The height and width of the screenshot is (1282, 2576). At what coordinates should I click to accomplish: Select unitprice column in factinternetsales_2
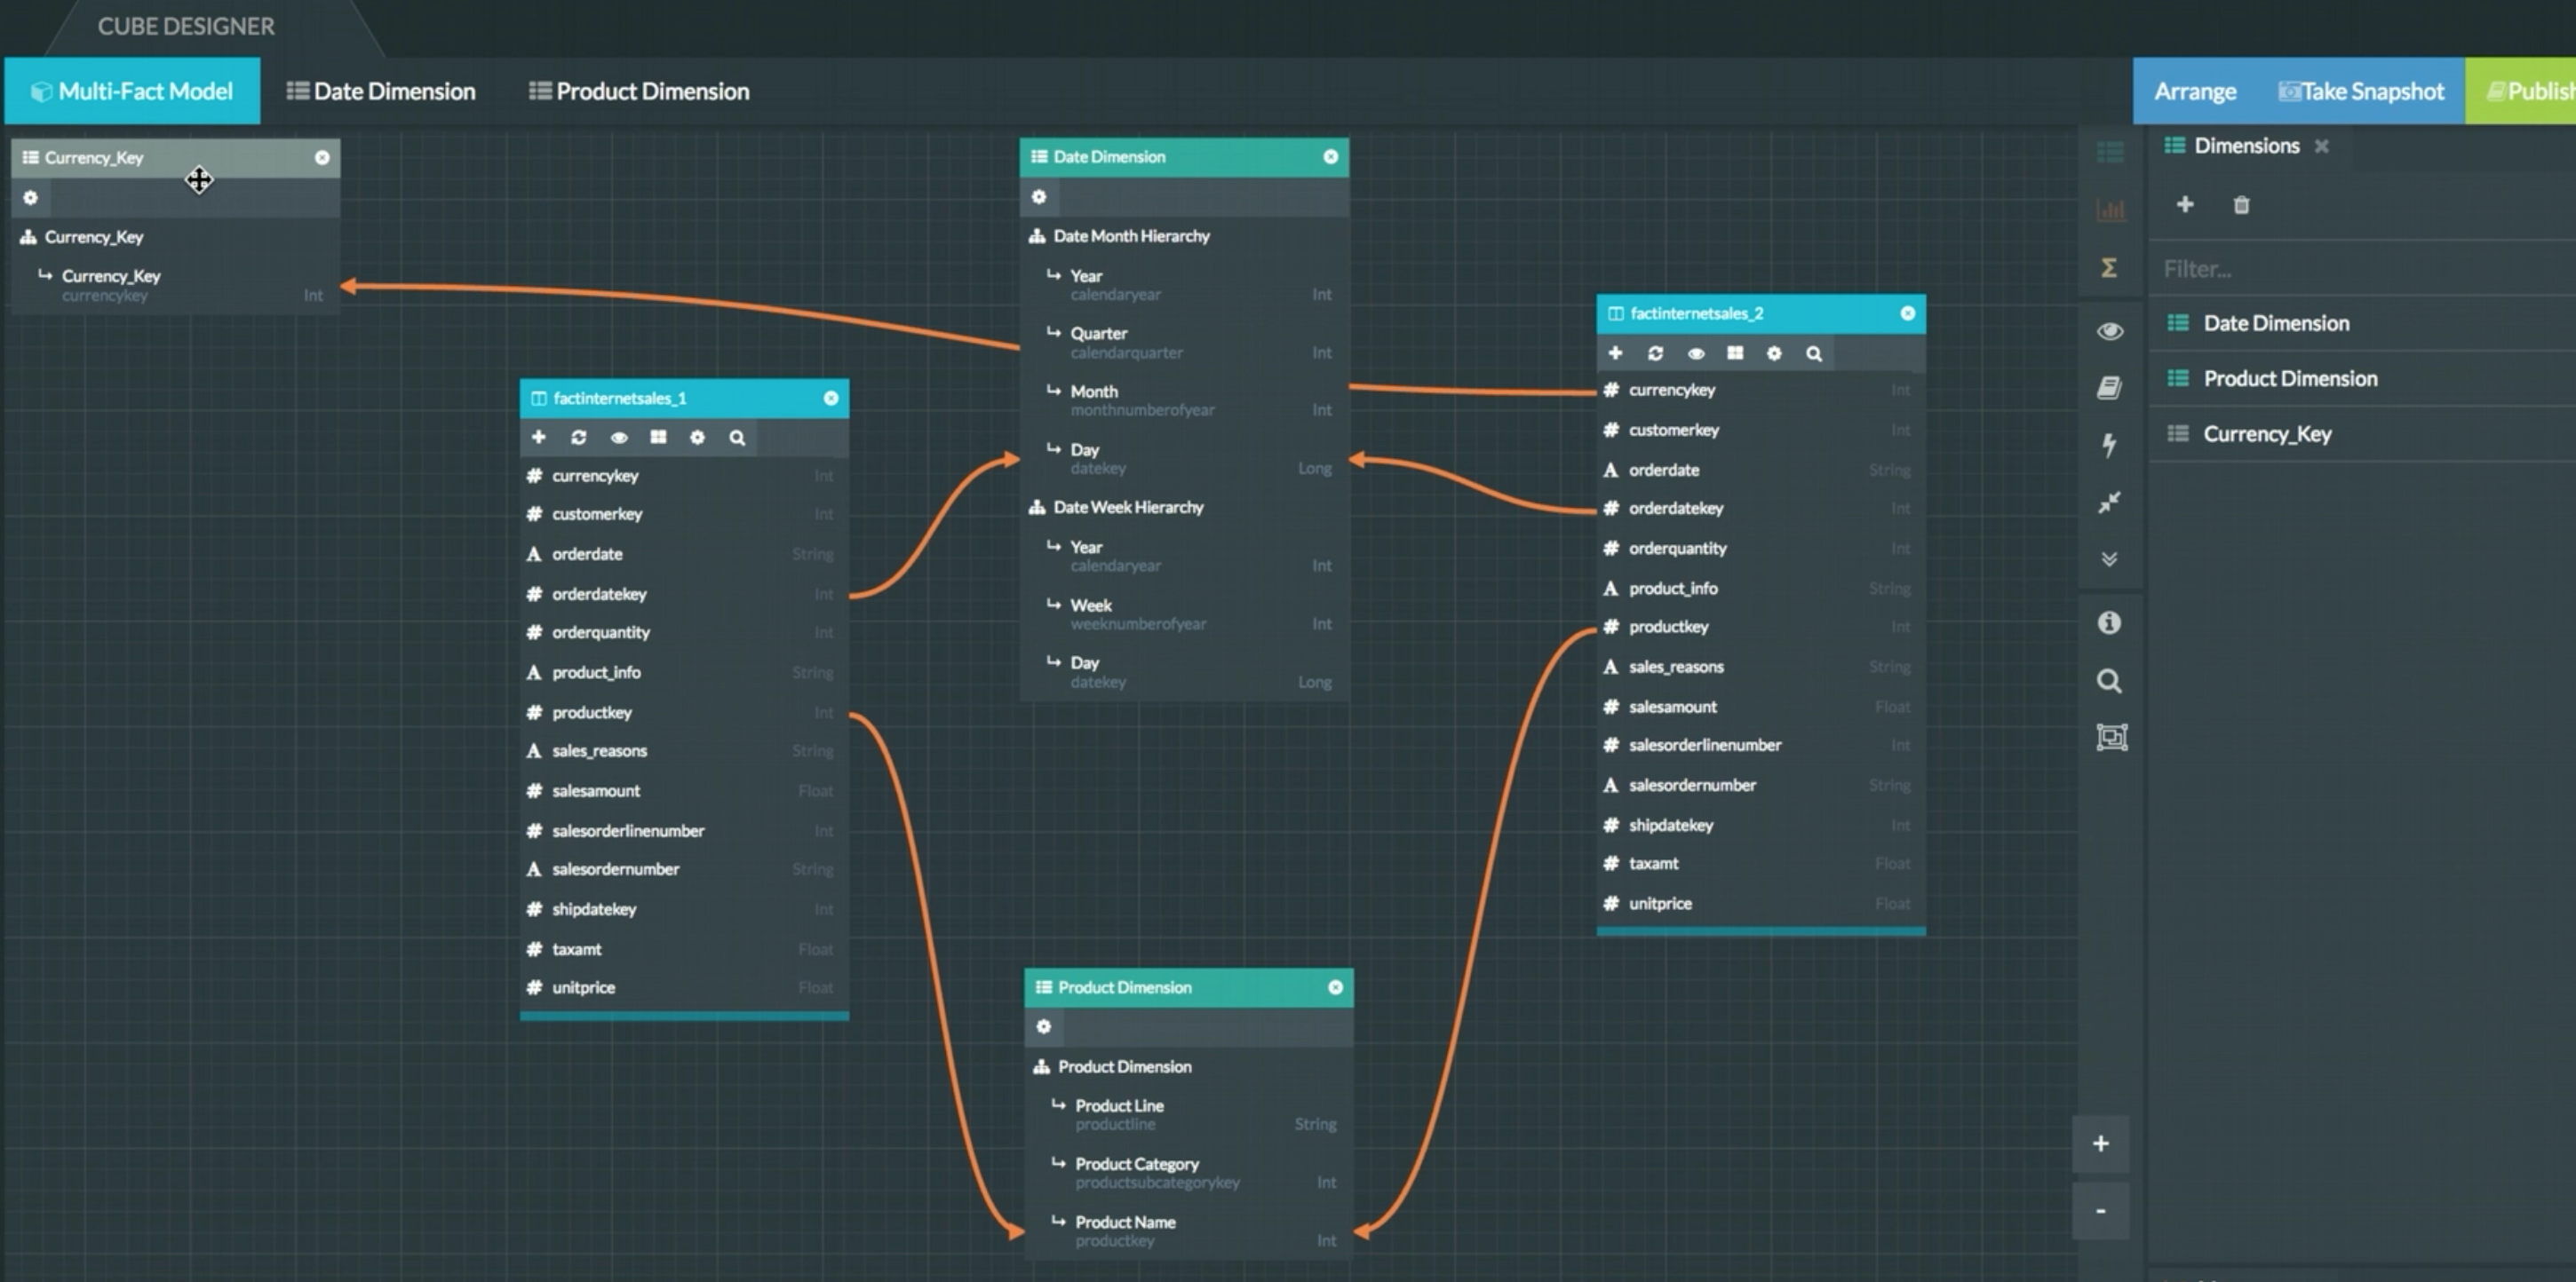coord(1761,903)
